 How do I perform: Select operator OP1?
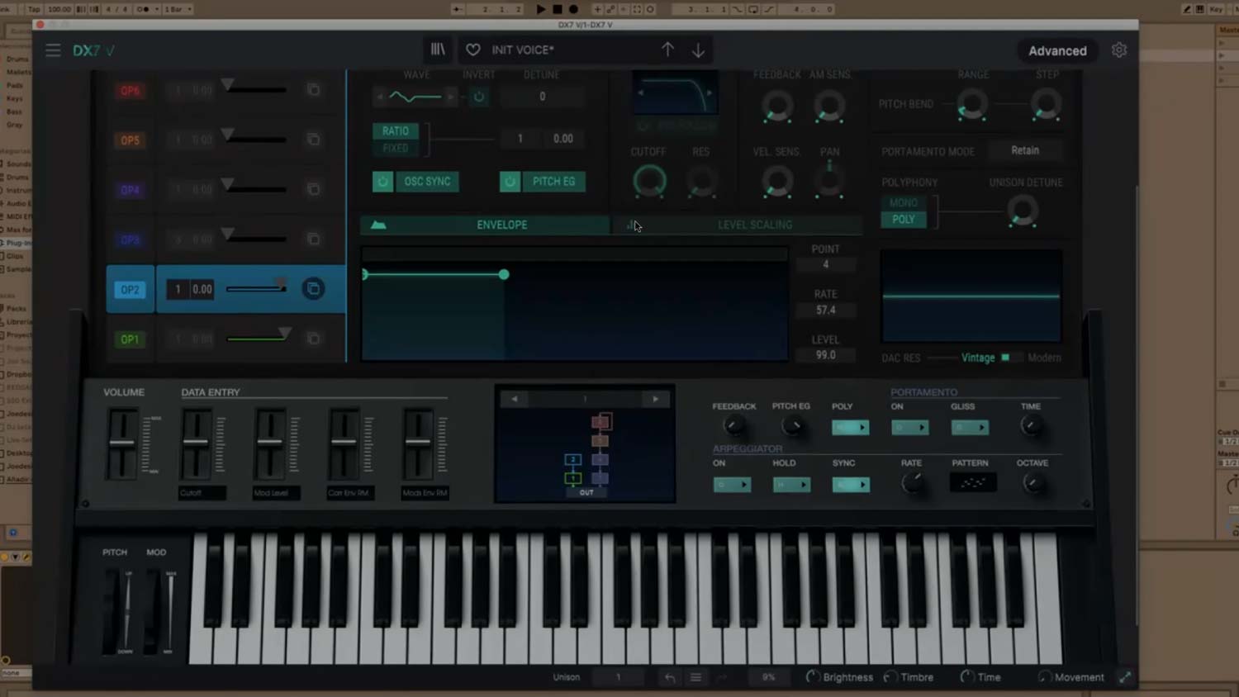pos(130,339)
